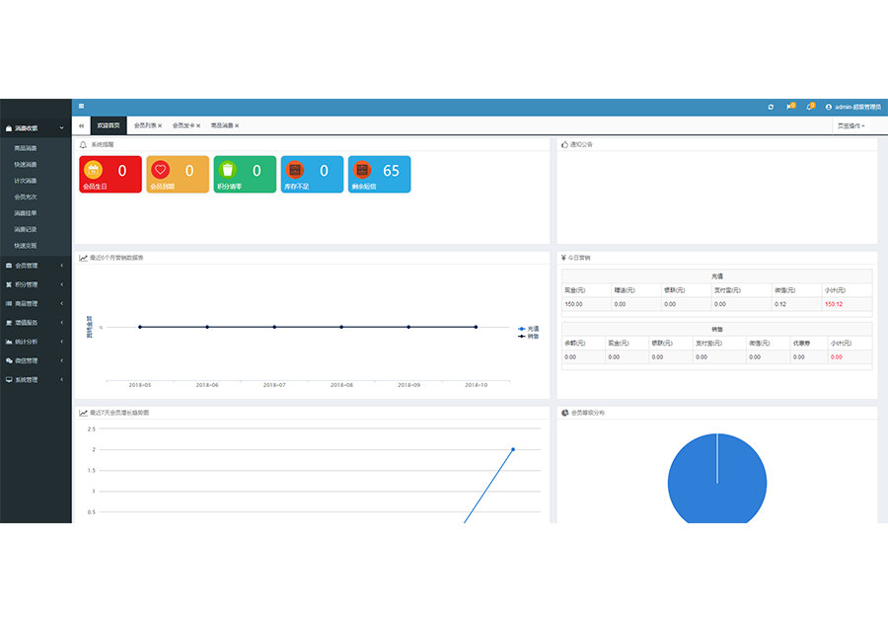Close the 会员发卡 tab

198,126
